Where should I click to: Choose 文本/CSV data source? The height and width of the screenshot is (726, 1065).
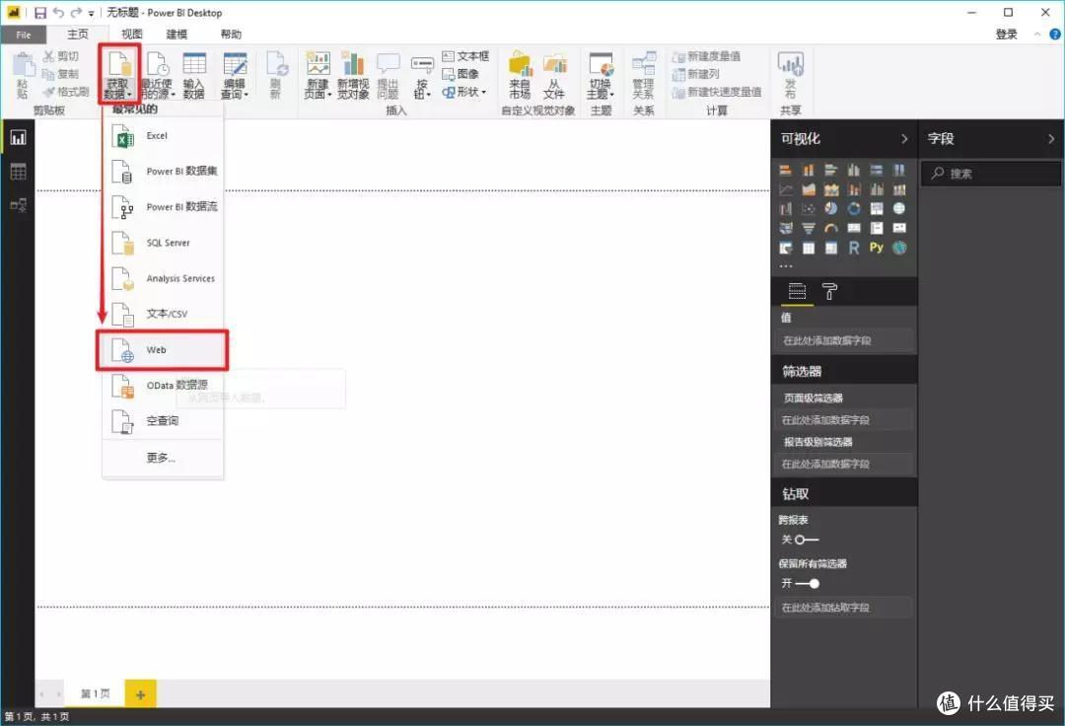click(x=163, y=315)
